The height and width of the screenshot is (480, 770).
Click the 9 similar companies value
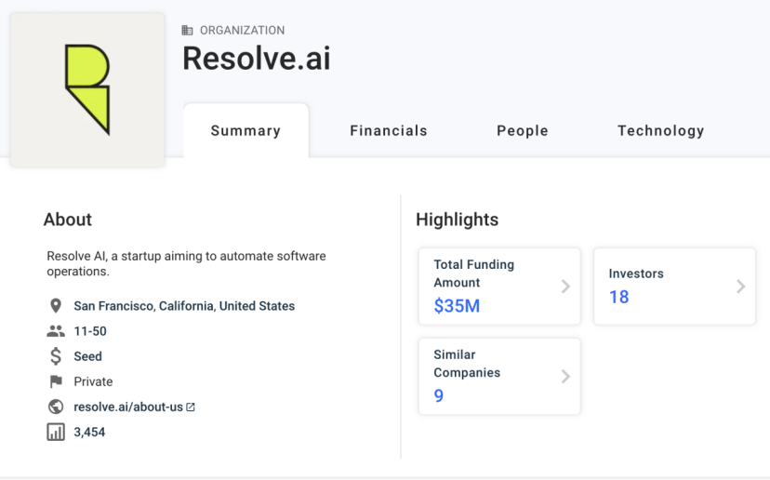439,395
